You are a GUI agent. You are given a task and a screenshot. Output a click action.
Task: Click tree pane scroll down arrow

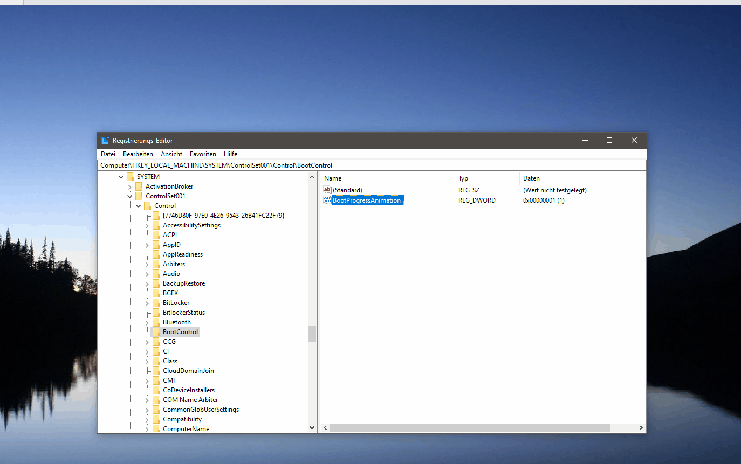312,428
